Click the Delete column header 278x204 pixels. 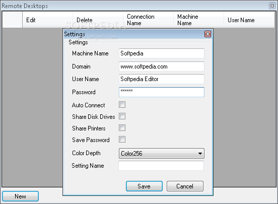click(98, 20)
